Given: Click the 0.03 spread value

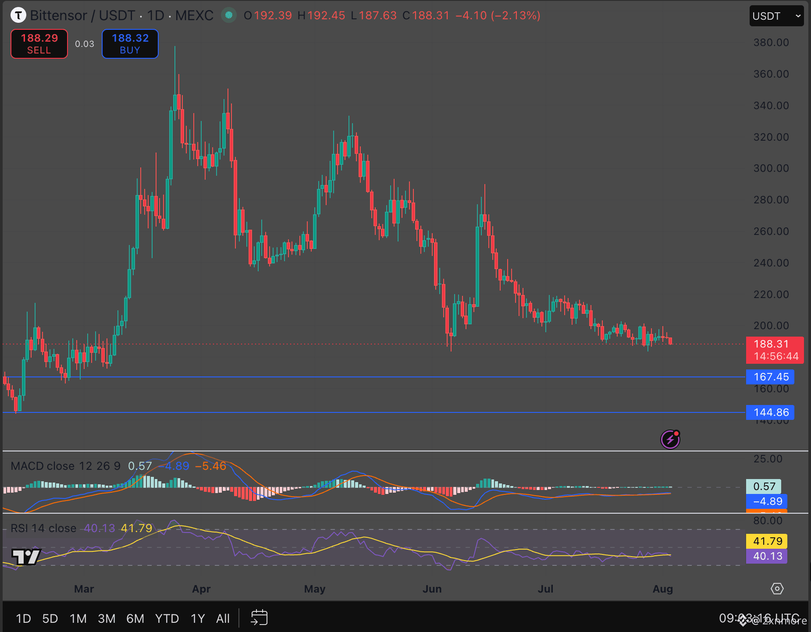Looking at the screenshot, I should (x=85, y=44).
